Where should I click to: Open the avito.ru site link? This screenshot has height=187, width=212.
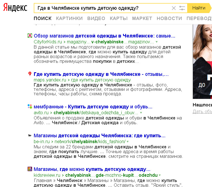[x=41, y=113]
